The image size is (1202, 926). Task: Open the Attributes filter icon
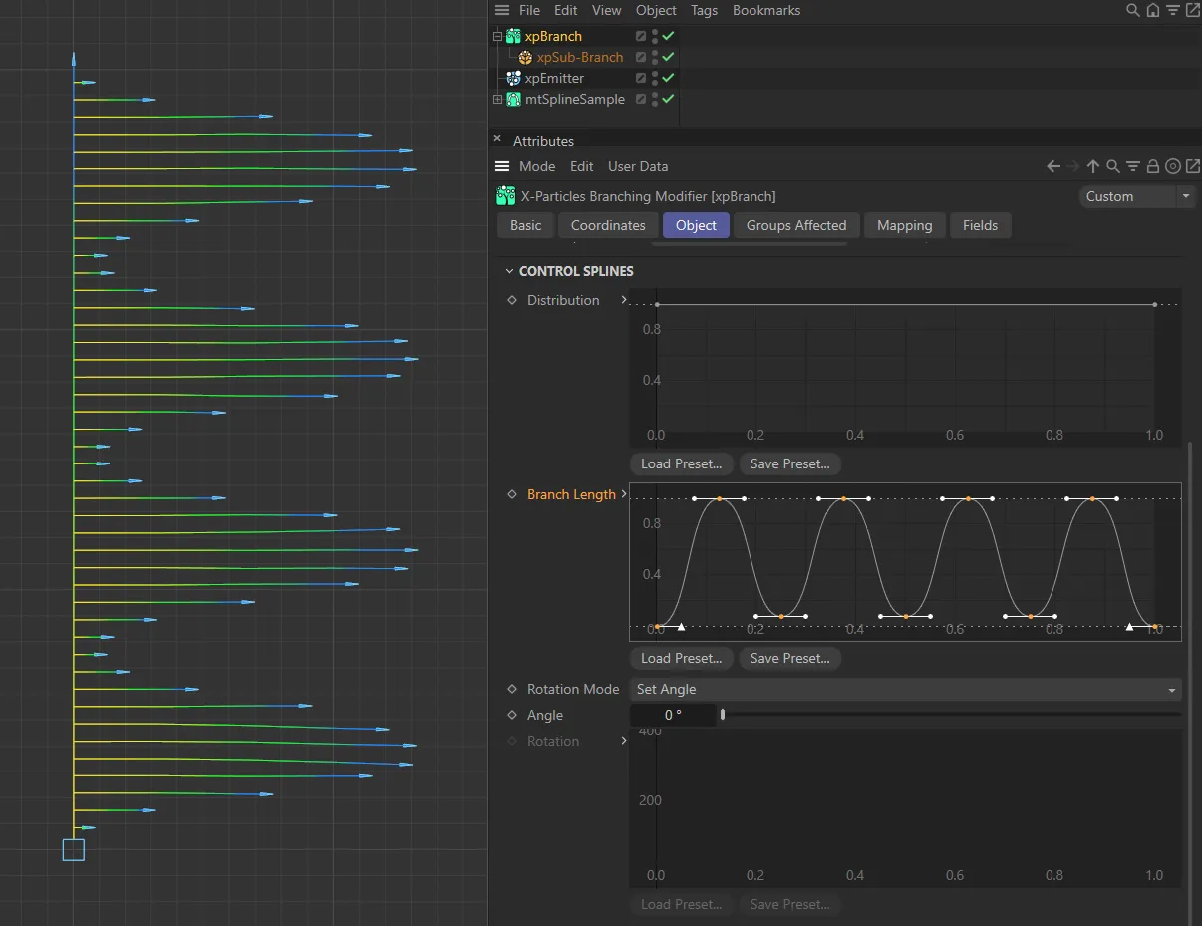coord(1132,166)
